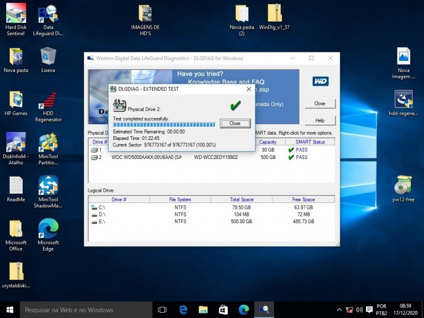Sort logical drives by Drive # column header
The width and height of the screenshot is (424, 318).
119,200
